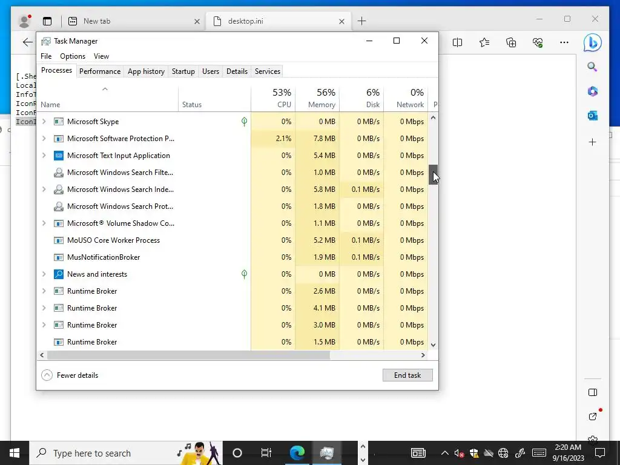
Task: Switch to the App history tab
Action: click(146, 71)
